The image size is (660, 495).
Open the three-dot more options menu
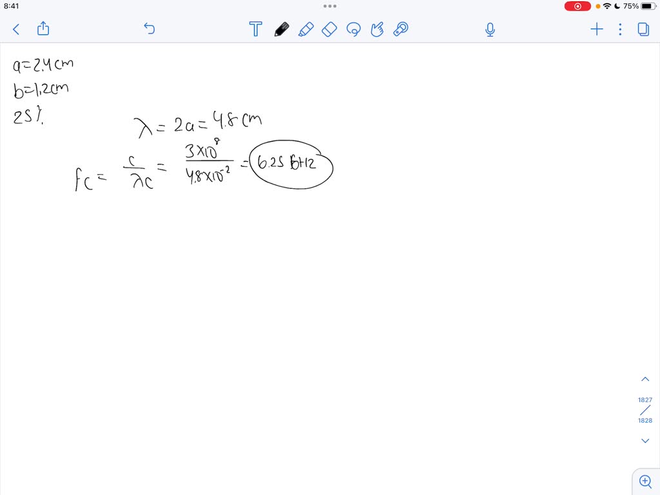tap(619, 29)
